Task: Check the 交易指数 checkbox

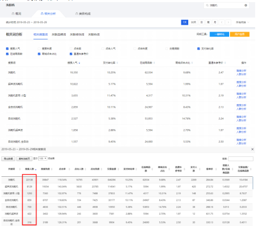Action: tap(167, 49)
